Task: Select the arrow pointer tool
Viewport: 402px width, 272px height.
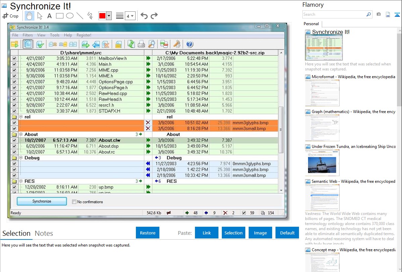Action: coord(40,16)
